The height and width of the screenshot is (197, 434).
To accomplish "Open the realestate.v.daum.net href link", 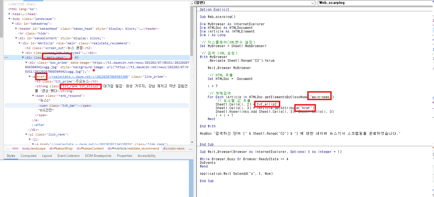I will (x=88, y=77).
